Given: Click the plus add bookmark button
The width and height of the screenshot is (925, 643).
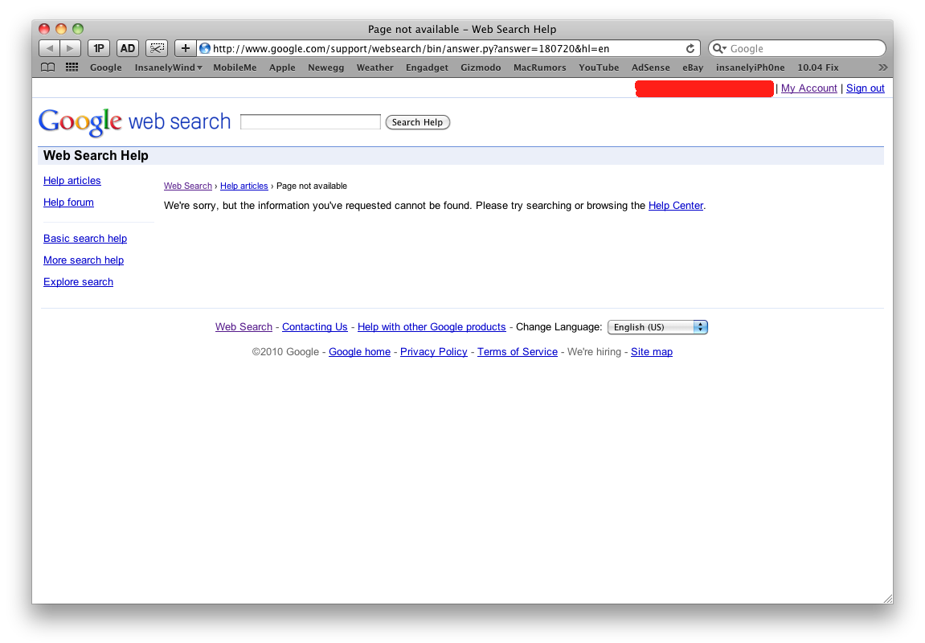Looking at the screenshot, I should (x=185, y=48).
